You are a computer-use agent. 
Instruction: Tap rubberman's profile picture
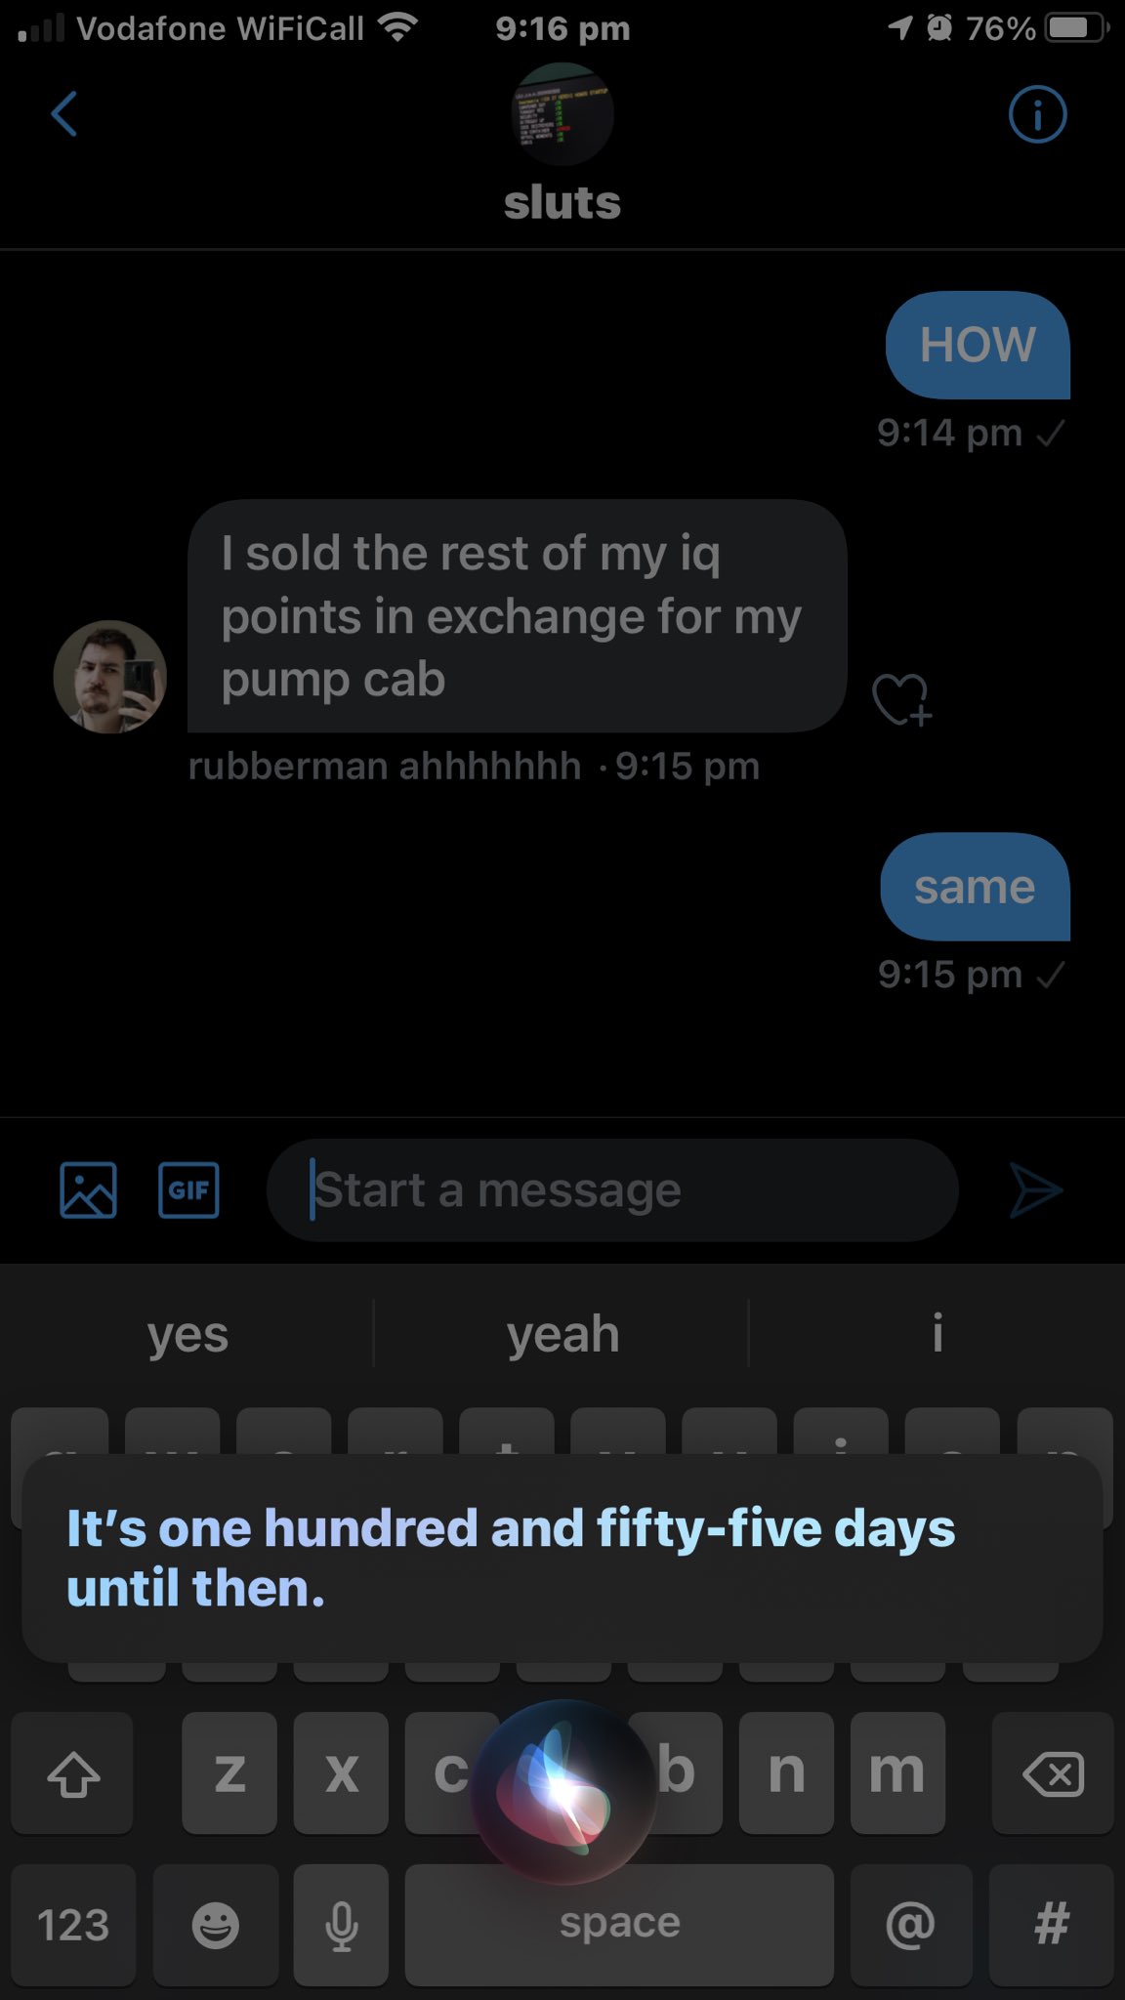[109, 676]
